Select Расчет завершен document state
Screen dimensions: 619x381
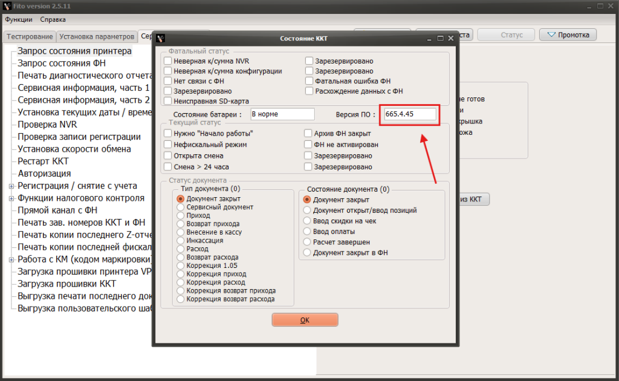point(307,242)
